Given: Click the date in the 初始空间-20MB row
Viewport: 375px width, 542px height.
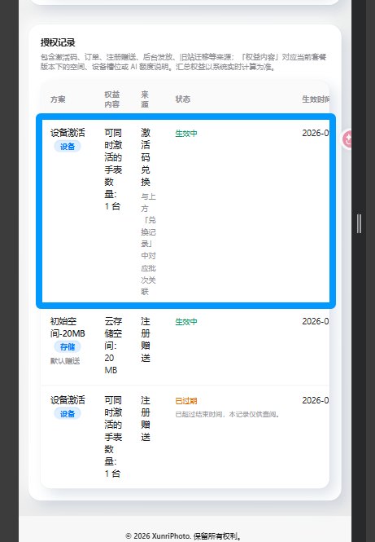Looking at the screenshot, I should [316, 321].
